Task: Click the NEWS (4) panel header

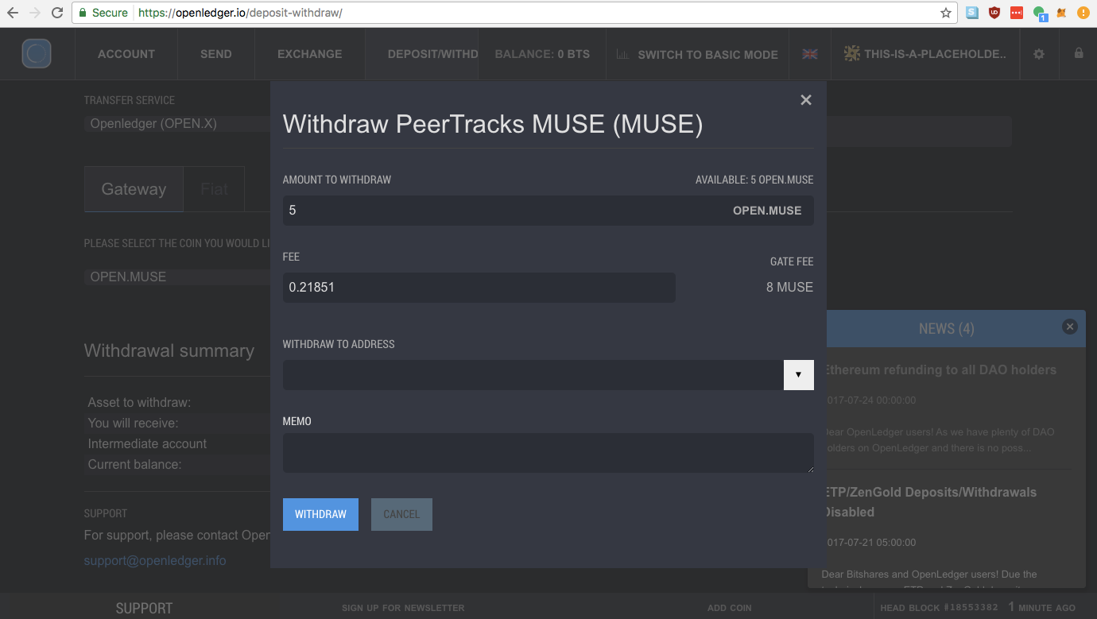Action: click(x=946, y=329)
